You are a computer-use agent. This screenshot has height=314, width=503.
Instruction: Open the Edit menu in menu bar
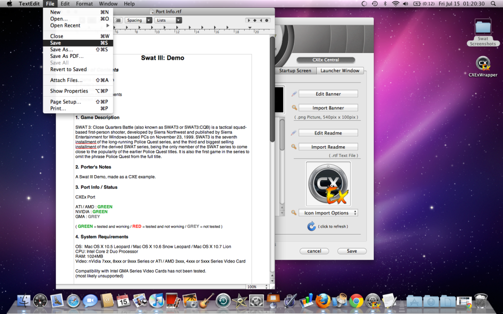coord(65,4)
